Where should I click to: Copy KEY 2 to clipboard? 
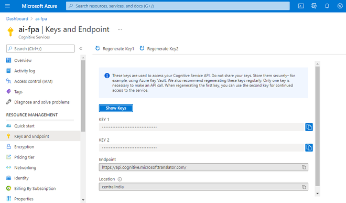(309, 147)
